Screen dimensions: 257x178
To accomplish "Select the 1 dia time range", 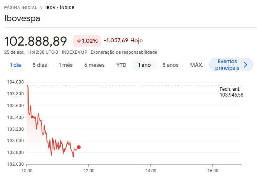I will (15, 65).
